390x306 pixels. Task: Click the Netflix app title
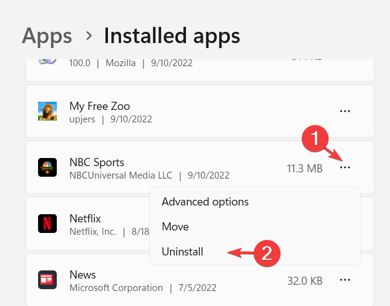point(85,219)
